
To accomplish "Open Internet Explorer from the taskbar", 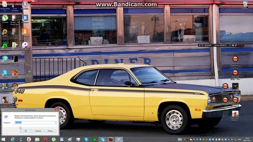I will click(13, 139).
